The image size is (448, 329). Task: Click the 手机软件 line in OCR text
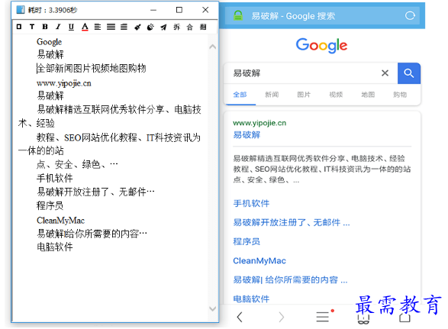(55, 178)
